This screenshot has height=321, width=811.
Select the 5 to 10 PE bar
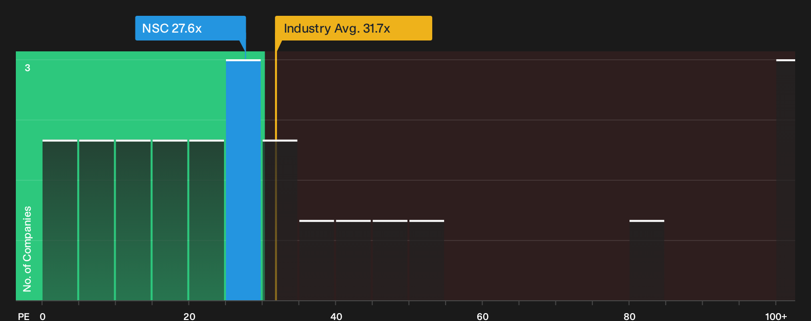96,220
